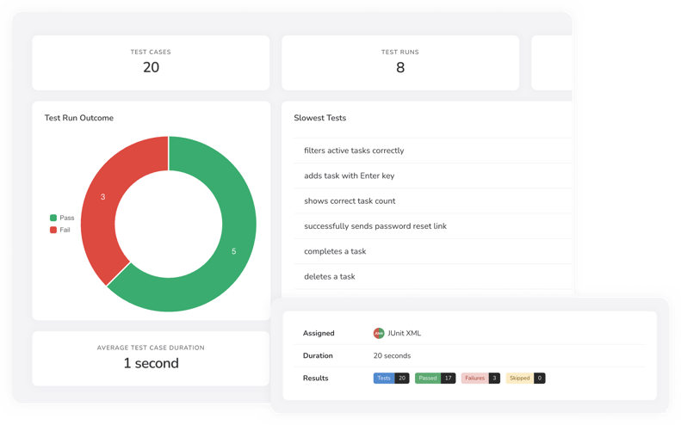Click the JUnit XML assigned name text

pos(405,333)
